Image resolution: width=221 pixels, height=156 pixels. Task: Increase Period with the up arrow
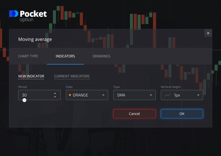[x=55, y=93]
